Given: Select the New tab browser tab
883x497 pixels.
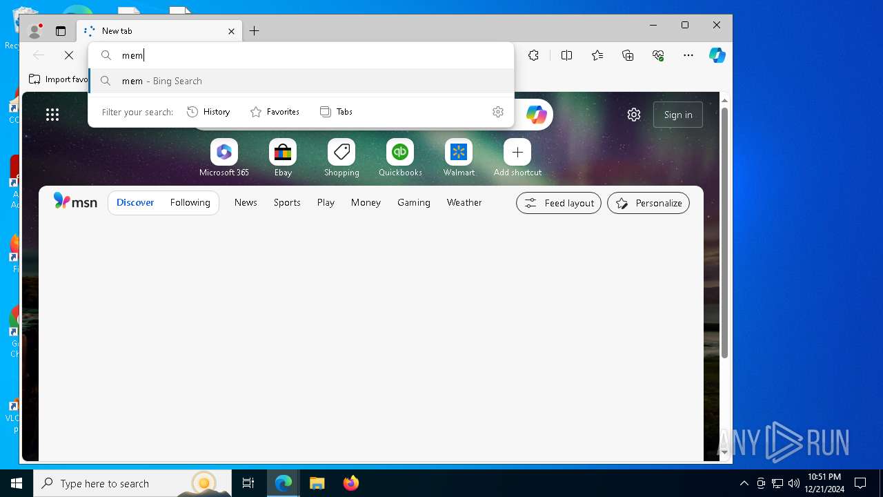Looking at the screenshot, I should click(x=159, y=31).
